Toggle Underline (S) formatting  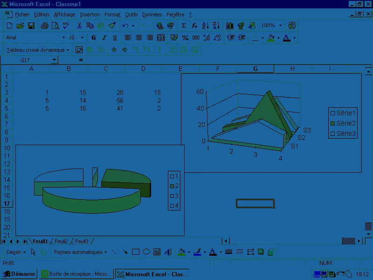point(115,38)
